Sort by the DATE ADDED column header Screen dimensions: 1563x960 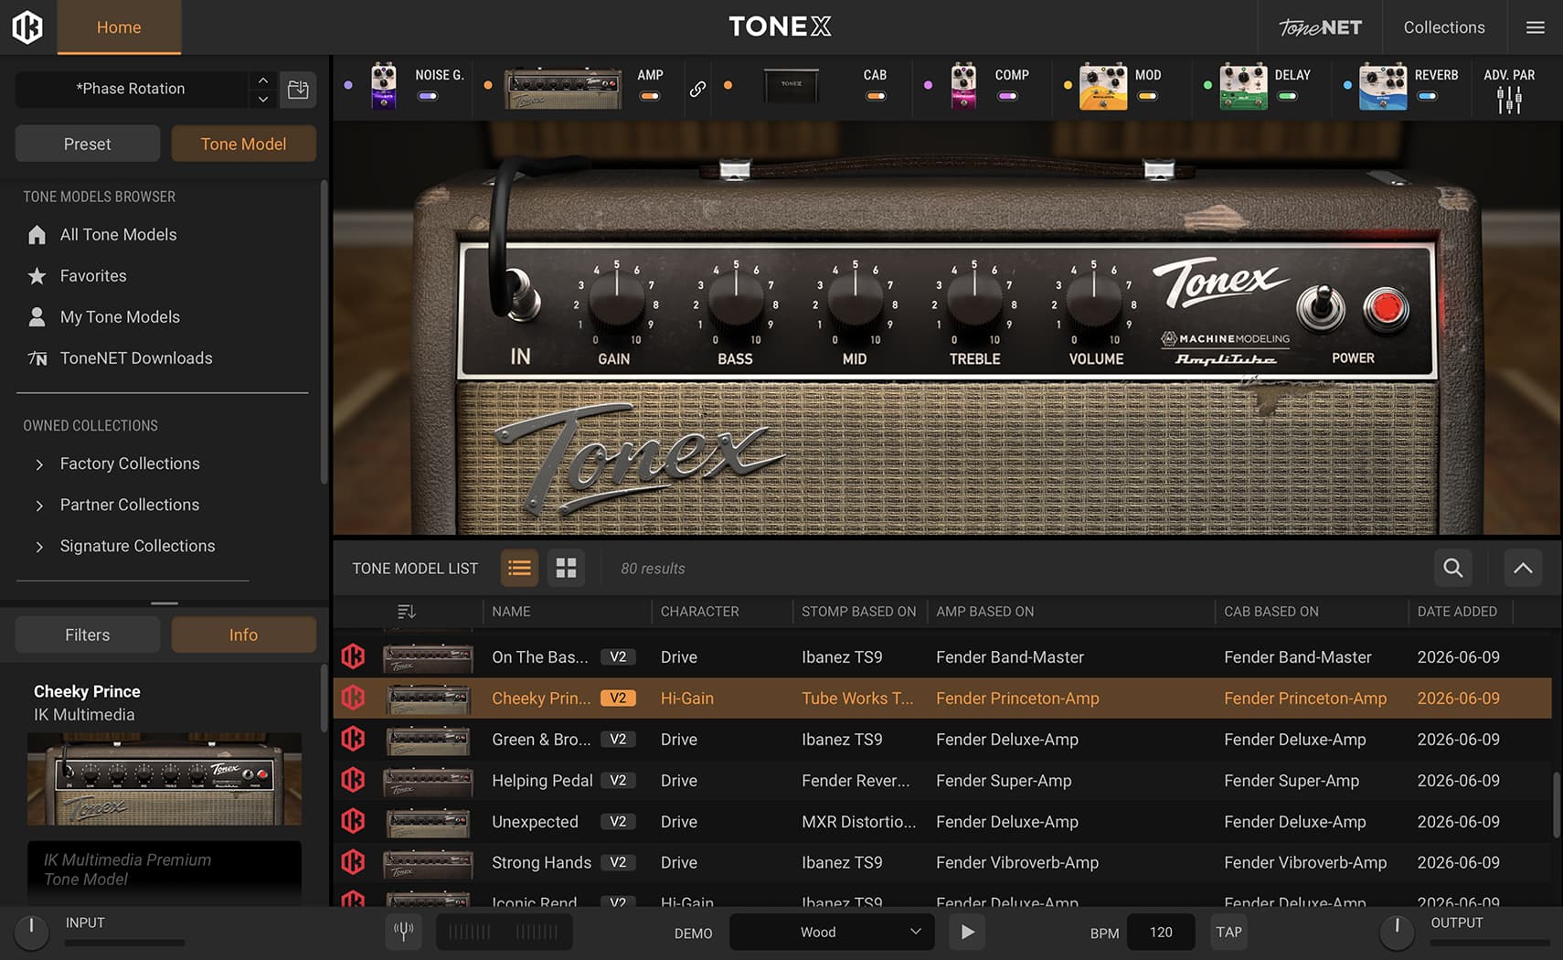tap(1457, 612)
